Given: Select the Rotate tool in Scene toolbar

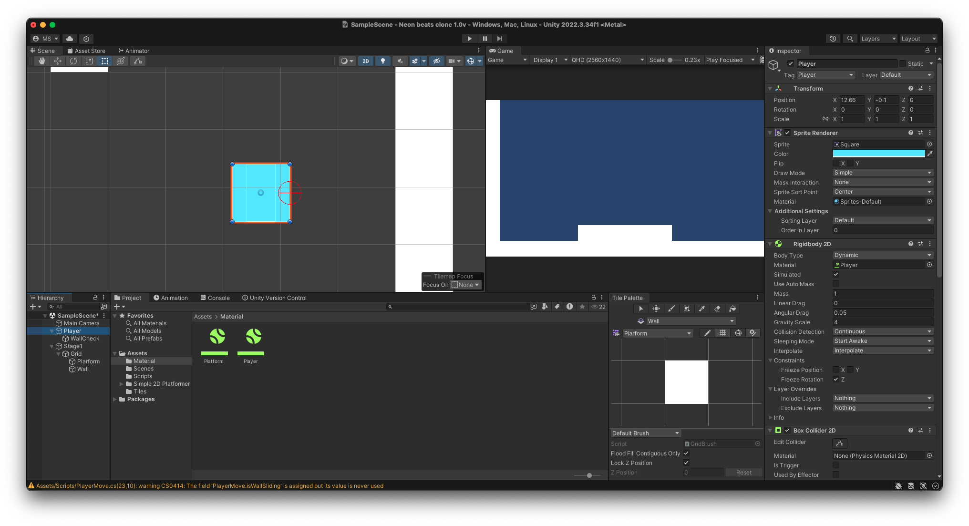Looking at the screenshot, I should pyautogui.click(x=73, y=61).
